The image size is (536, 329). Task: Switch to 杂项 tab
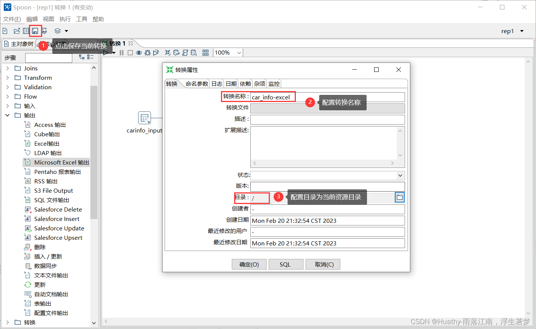coord(260,84)
